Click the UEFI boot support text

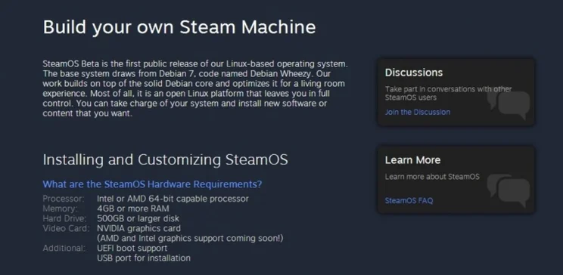click(132, 248)
